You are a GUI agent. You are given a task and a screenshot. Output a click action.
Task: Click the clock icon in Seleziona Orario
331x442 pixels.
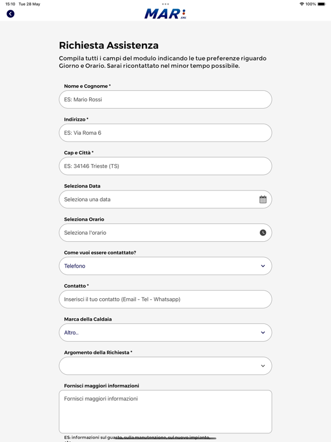tap(263, 233)
